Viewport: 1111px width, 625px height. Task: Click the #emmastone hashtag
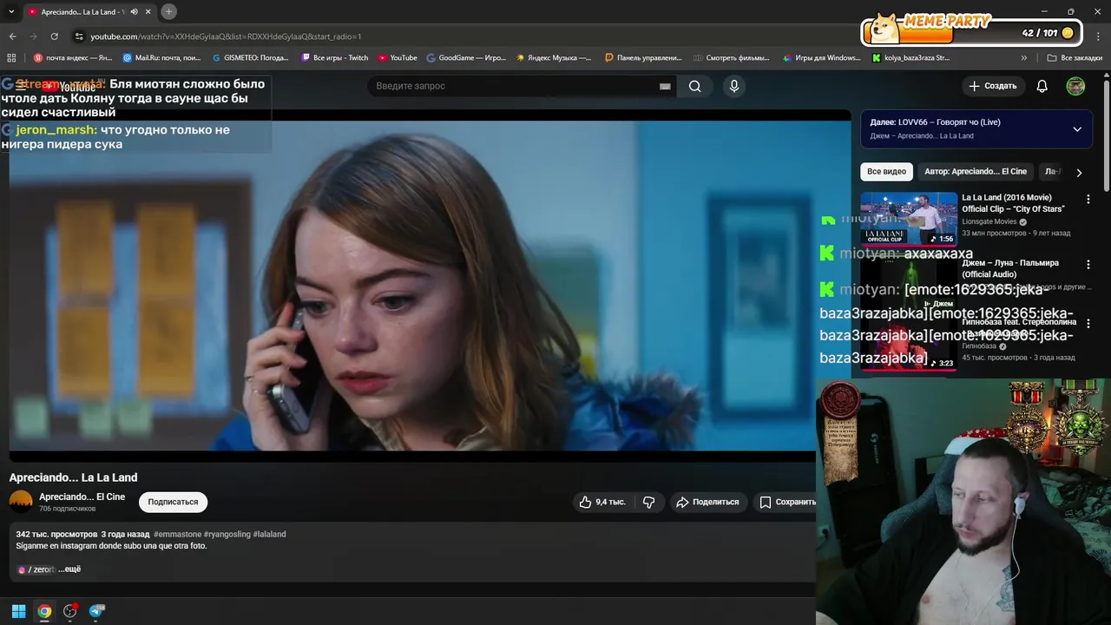point(177,534)
